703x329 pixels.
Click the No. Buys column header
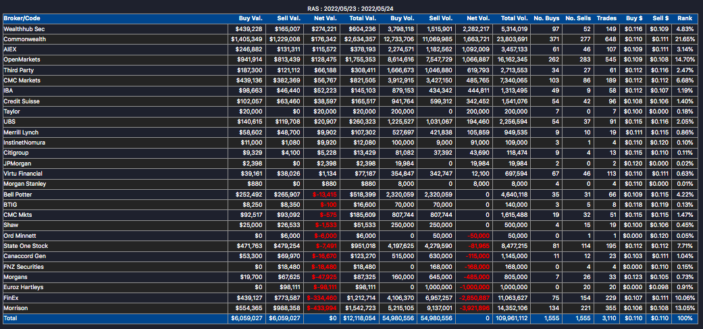tap(546, 18)
